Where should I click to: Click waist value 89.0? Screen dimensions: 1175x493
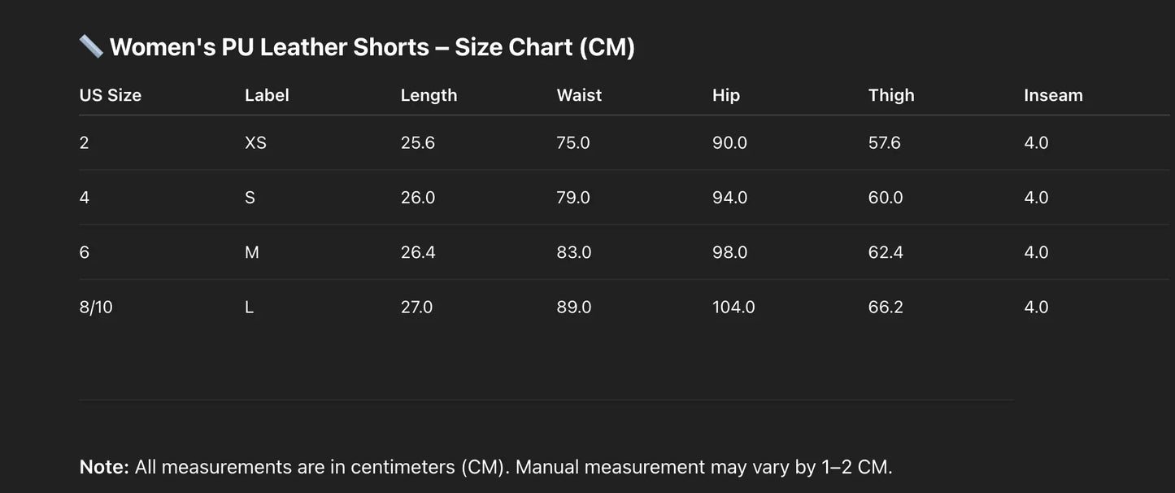574,308
